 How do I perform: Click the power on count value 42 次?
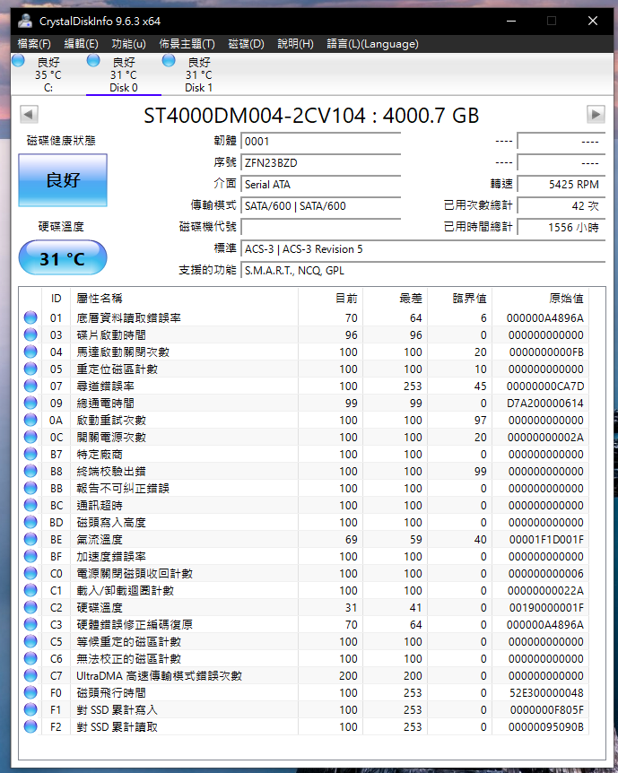(x=561, y=205)
